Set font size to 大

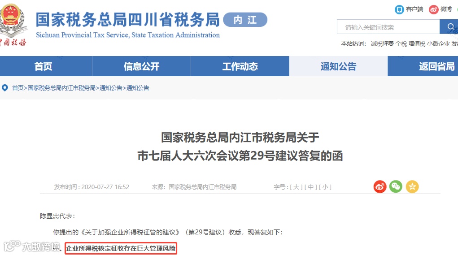[x=296, y=187]
